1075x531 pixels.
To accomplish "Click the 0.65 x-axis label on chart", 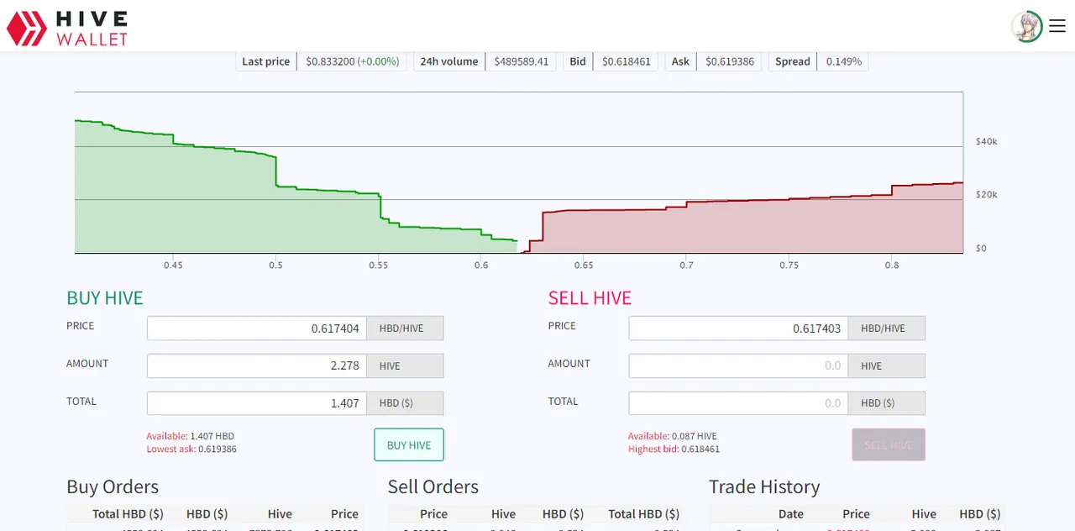I will pyautogui.click(x=584, y=265).
